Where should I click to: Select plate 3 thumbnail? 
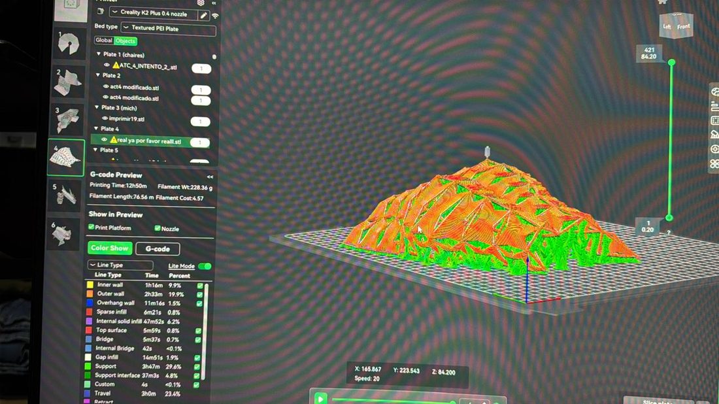67,119
